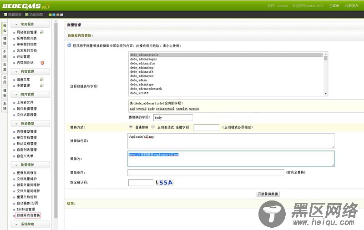Image resolution: width=364 pixels, height=230 pixels.
Task: Open 内容回收站 link
Action: [25, 63]
